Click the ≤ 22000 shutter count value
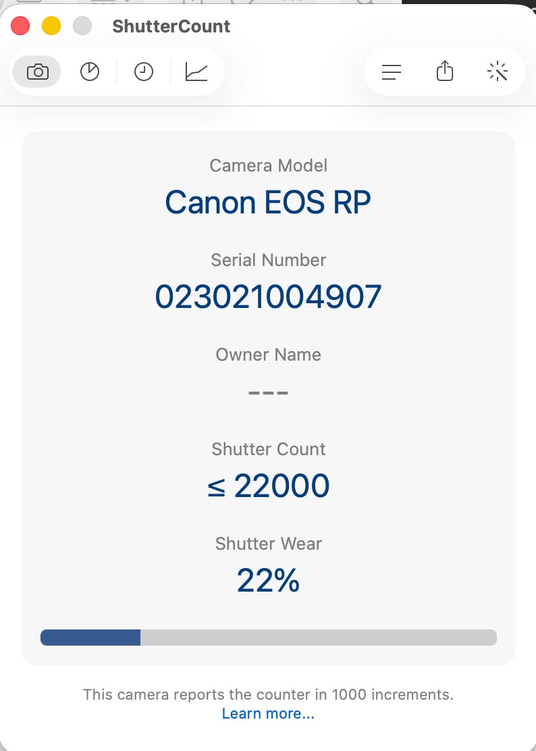 (268, 486)
